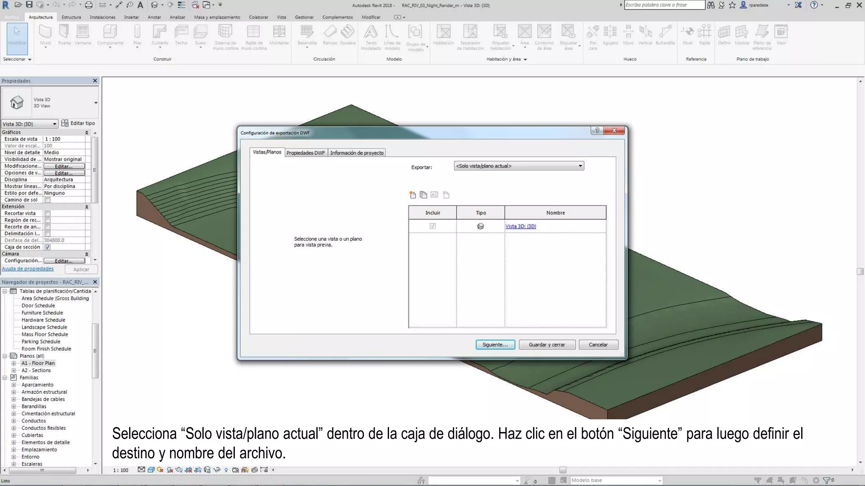Open the Estructura ribbon tab
The image size is (865, 486).
point(71,17)
